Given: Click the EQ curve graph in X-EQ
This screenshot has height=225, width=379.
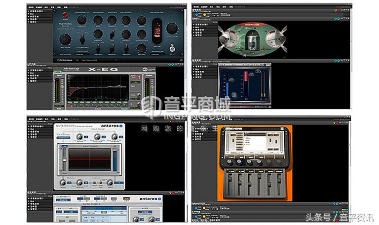Looking at the screenshot, I should [98, 88].
